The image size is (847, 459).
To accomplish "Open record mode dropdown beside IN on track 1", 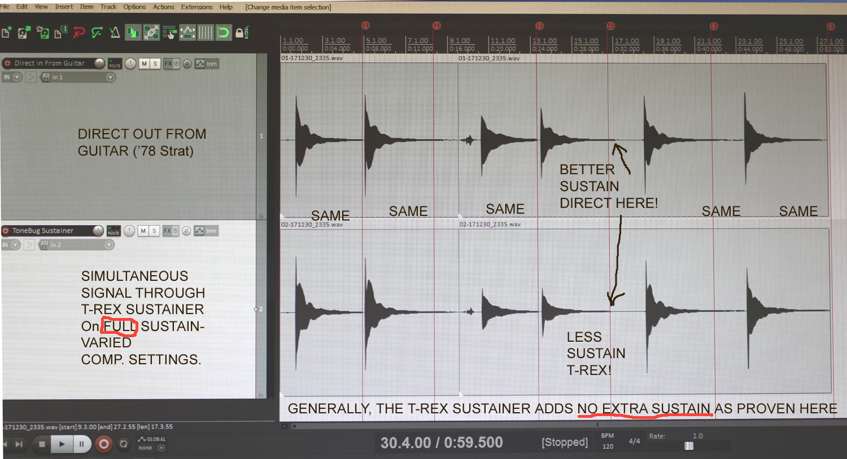I will click(17, 77).
